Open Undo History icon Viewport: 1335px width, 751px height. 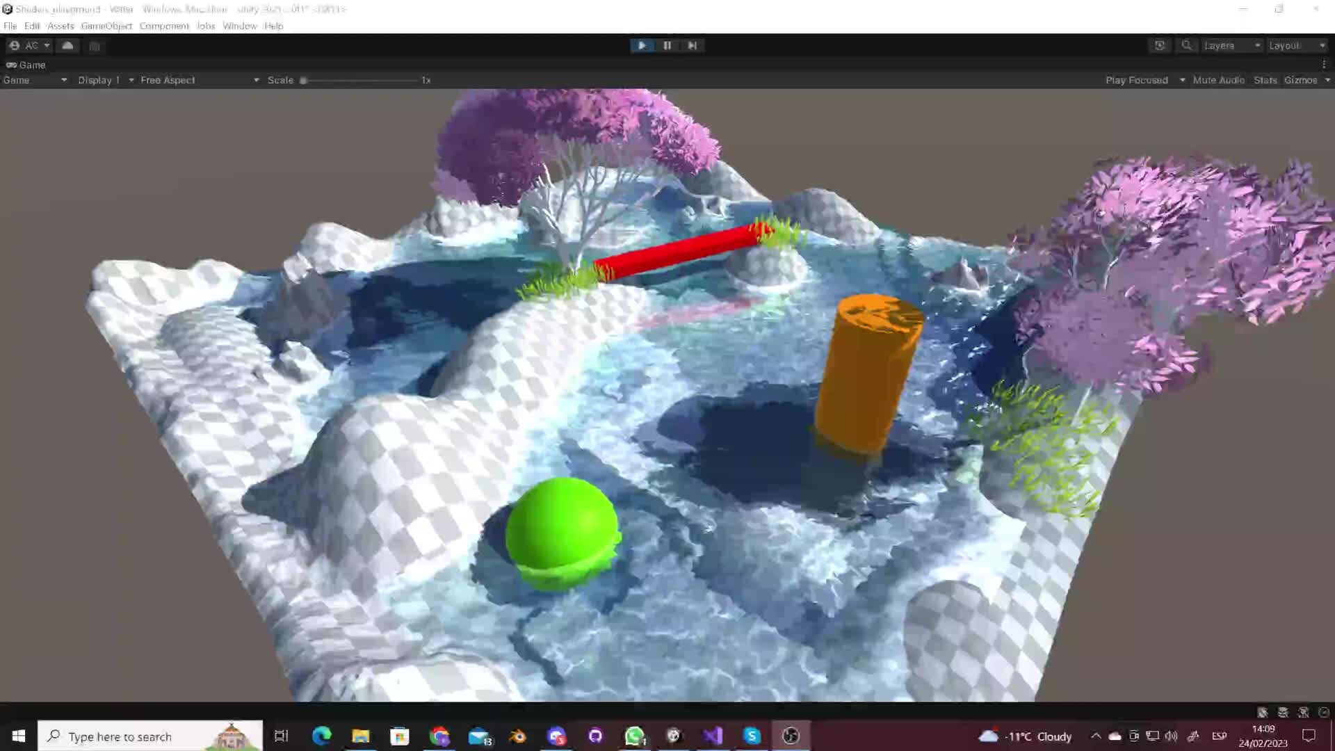tap(1160, 45)
